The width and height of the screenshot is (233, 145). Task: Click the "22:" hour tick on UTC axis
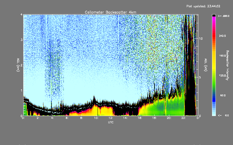coord(183,118)
